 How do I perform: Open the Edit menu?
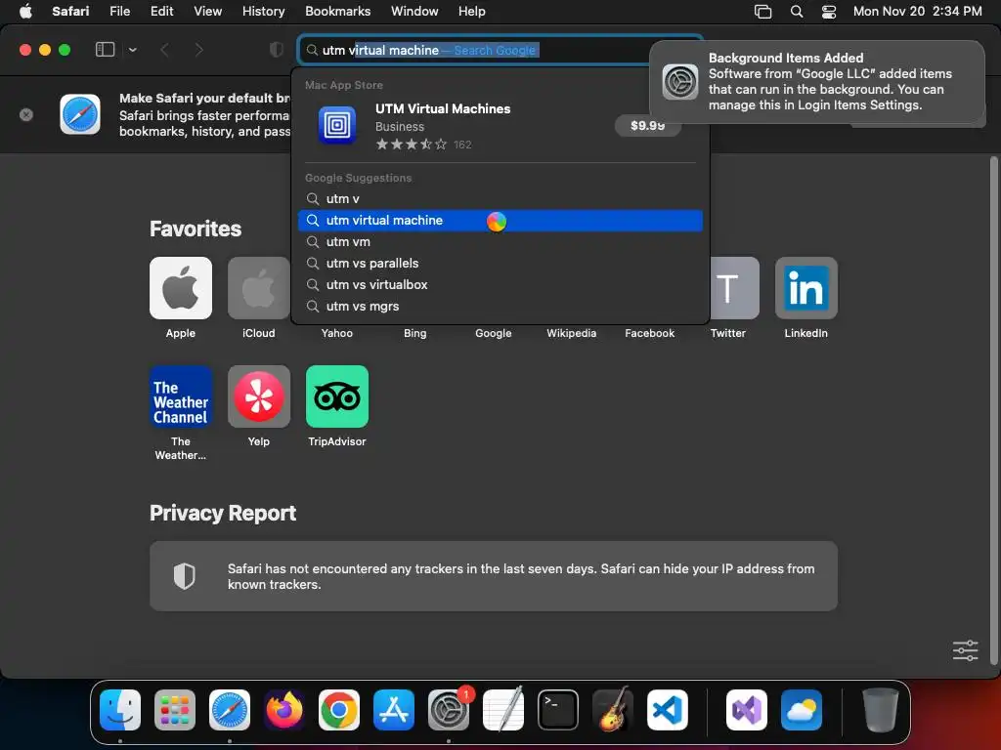tap(161, 11)
